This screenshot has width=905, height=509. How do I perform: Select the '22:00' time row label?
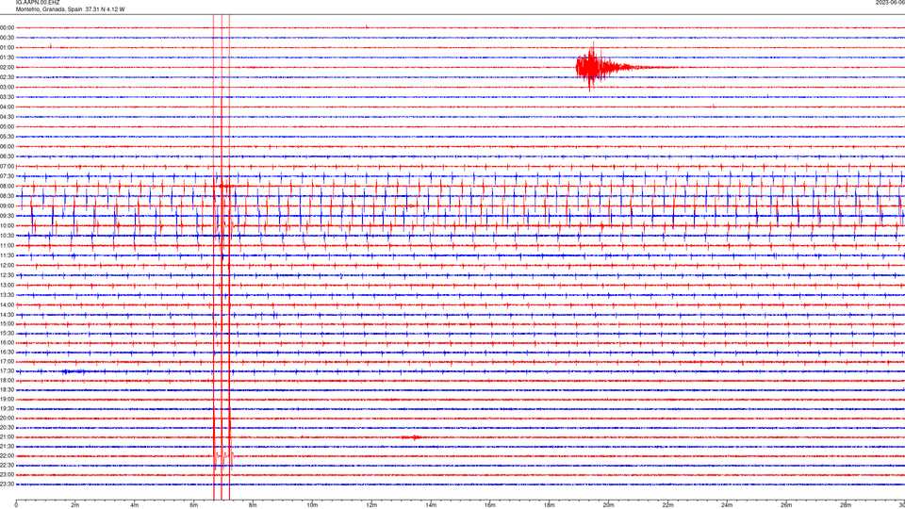(7, 456)
